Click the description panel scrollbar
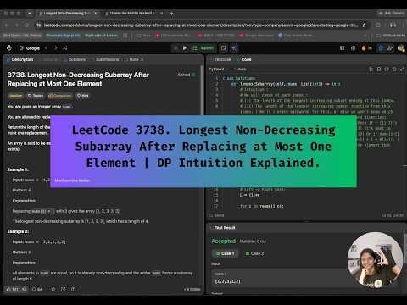Viewport: 407px width, 305px height. 202,91
